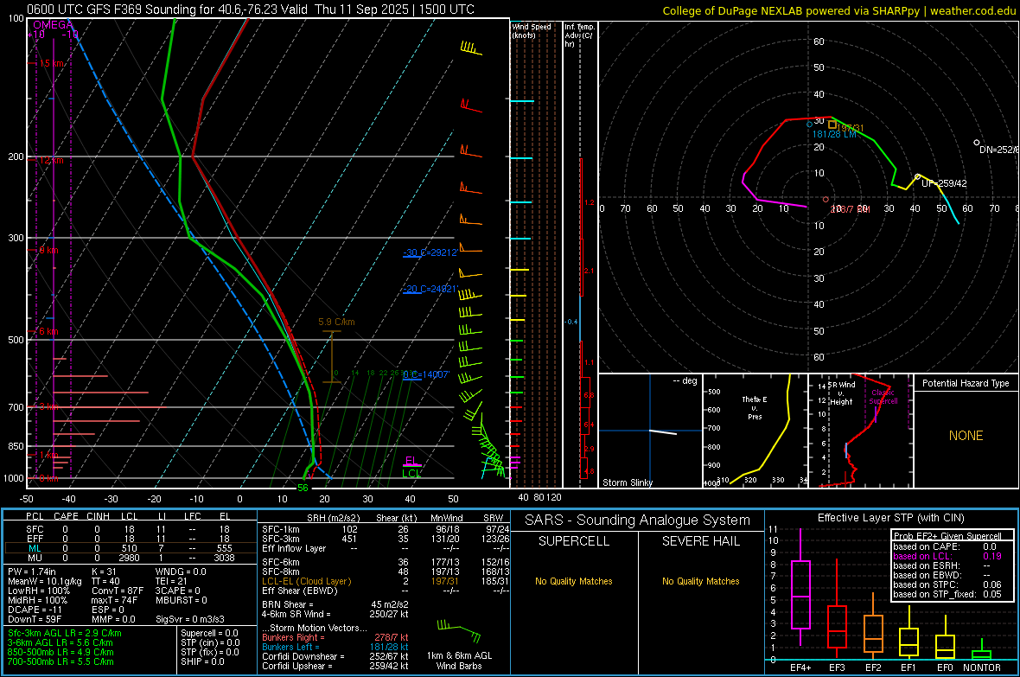Click the DN=252/67 hodograph marker label
This screenshot has width=1020, height=677.
click(x=998, y=150)
